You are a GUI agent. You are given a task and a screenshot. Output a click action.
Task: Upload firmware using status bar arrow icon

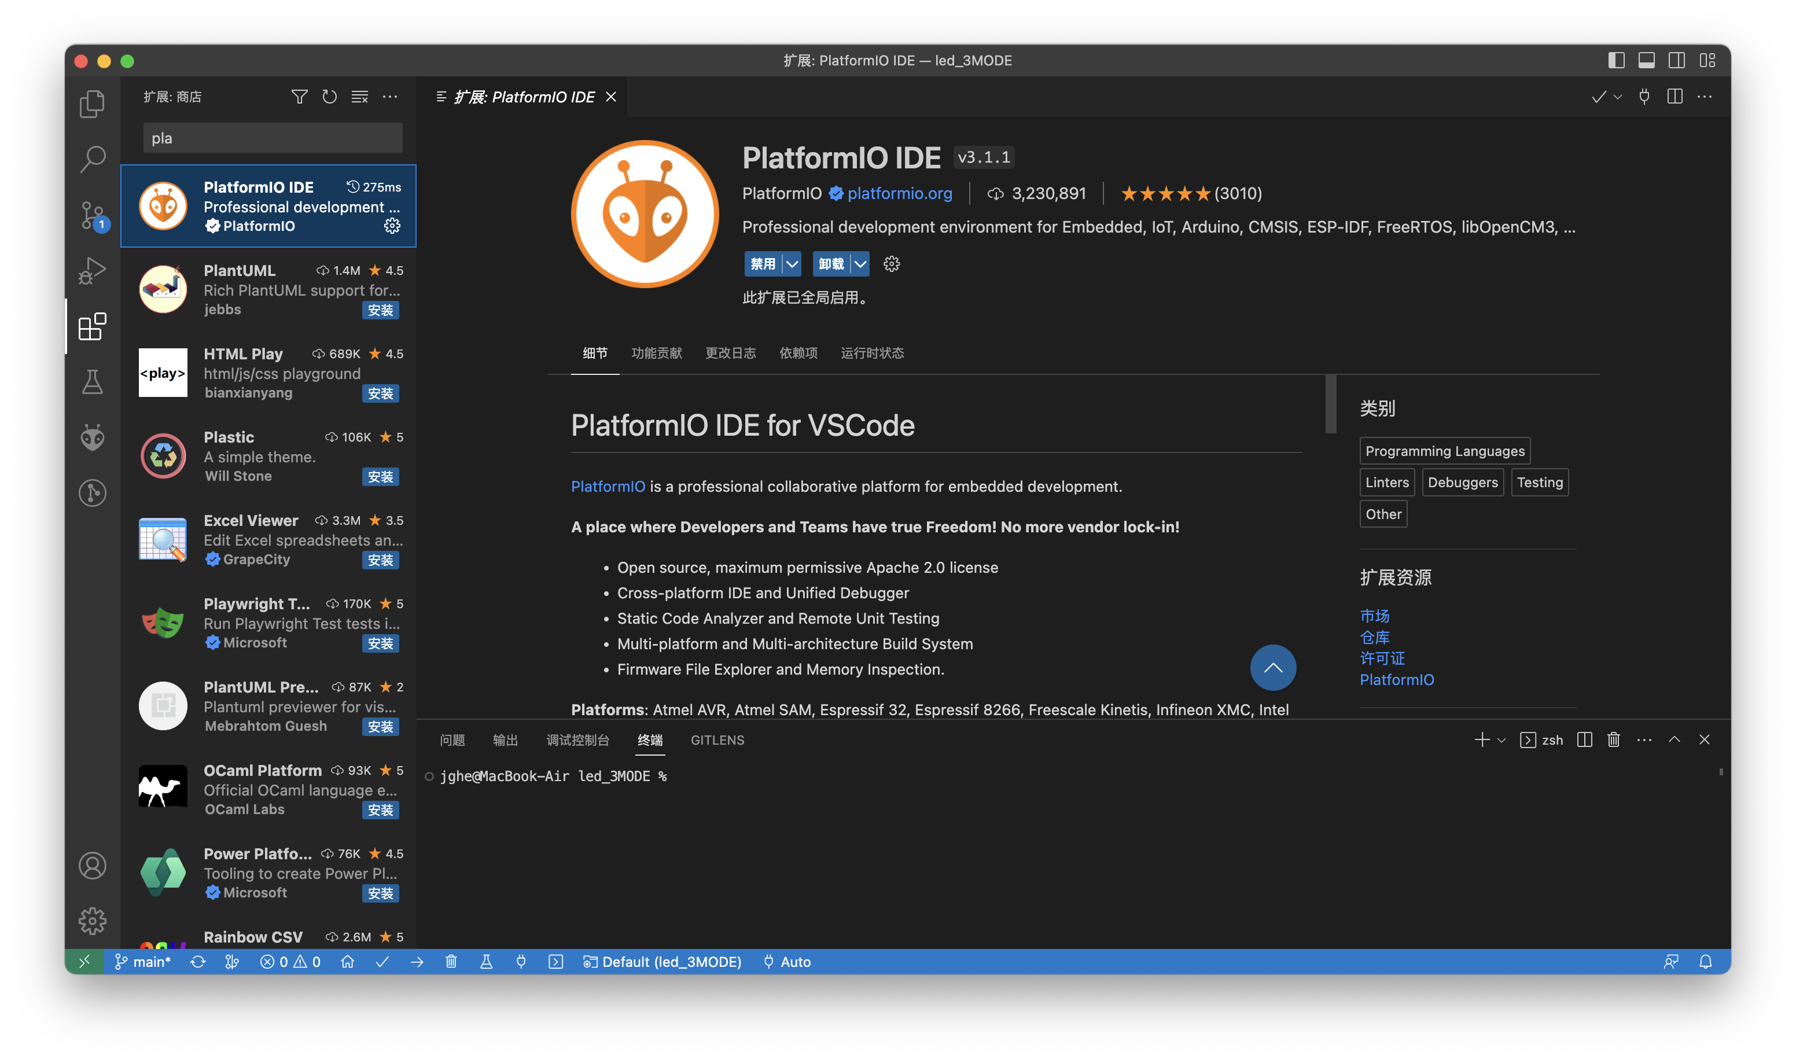tap(417, 962)
